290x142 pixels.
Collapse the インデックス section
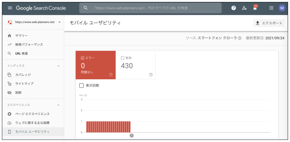(x=58, y=66)
